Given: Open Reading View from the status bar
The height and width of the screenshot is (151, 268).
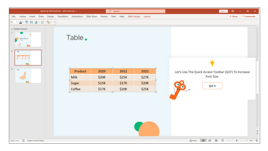Looking at the screenshot, I should [216, 141].
